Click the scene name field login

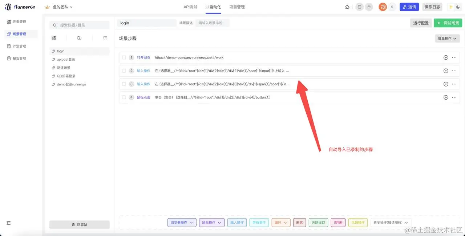point(146,23)
